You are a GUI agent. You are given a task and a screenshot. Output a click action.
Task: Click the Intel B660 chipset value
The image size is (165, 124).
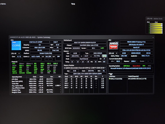pos(89,45)
